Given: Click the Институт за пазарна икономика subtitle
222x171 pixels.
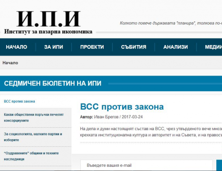Looking at the screenshot, I should click(48, 32).
